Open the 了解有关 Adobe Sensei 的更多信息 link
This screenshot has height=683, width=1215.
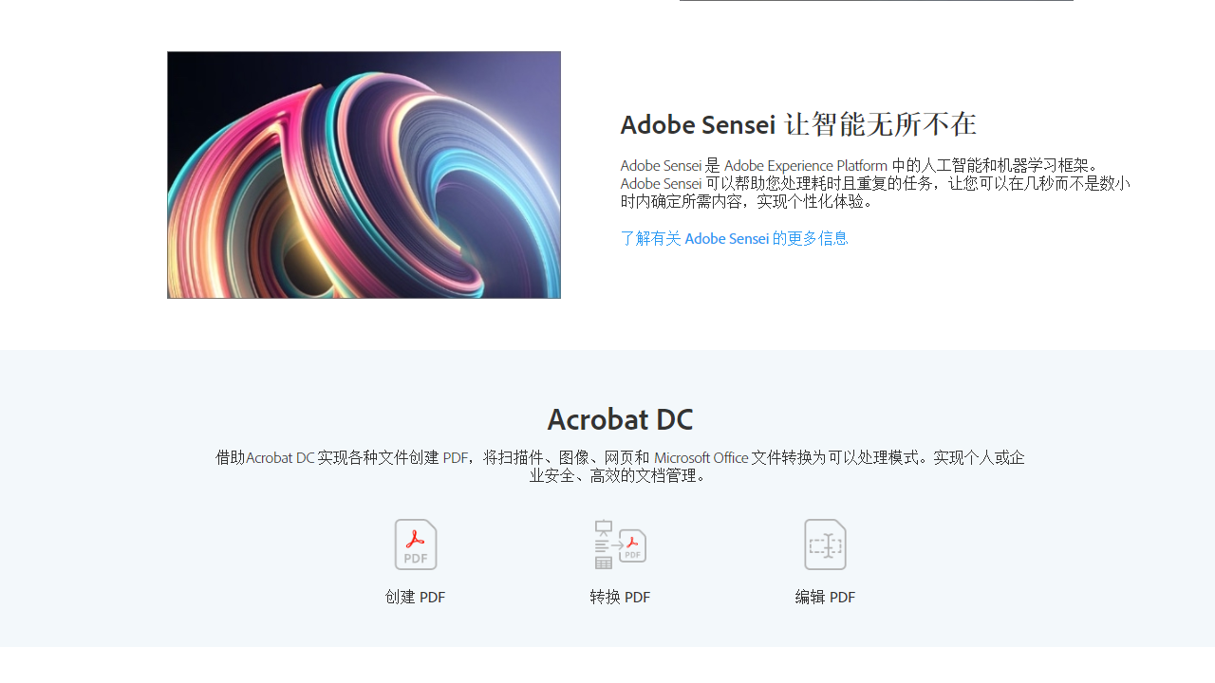tap(734, 238)
